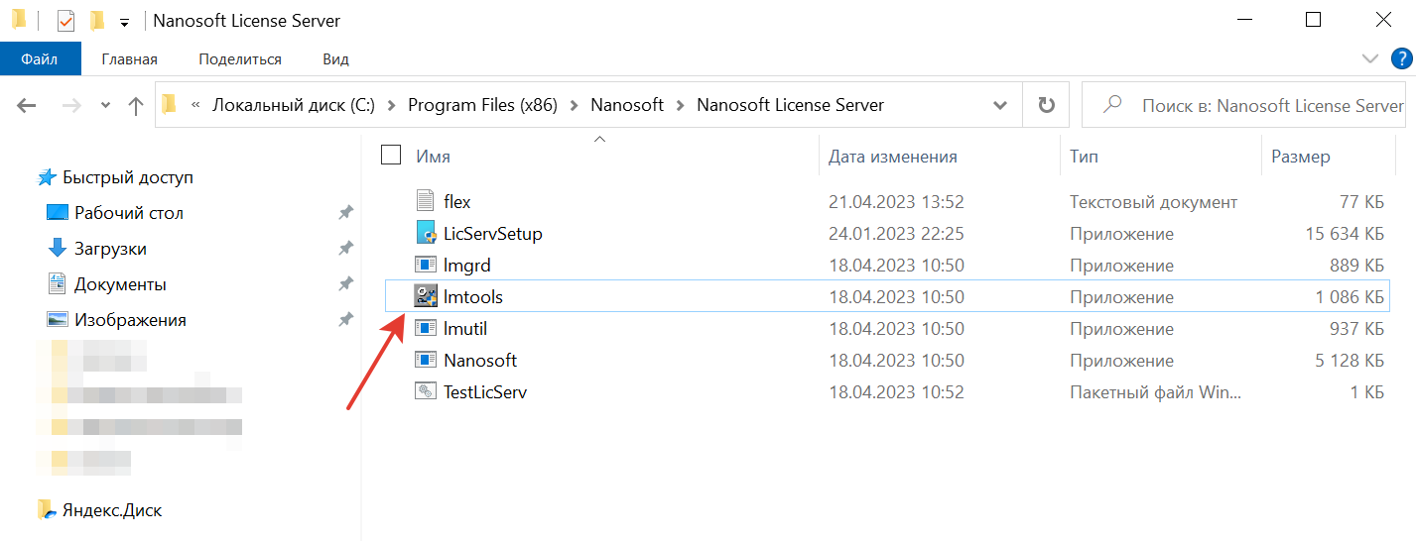Sort by Дата изменения column header
Screen dimensions: 1416x541
(x=893, y=157)
